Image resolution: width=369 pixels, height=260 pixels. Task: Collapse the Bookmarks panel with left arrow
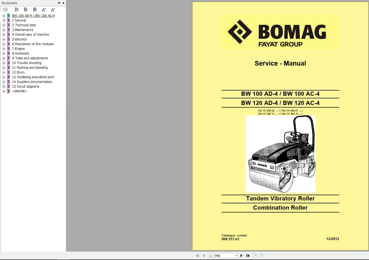[x=63, y=3]
